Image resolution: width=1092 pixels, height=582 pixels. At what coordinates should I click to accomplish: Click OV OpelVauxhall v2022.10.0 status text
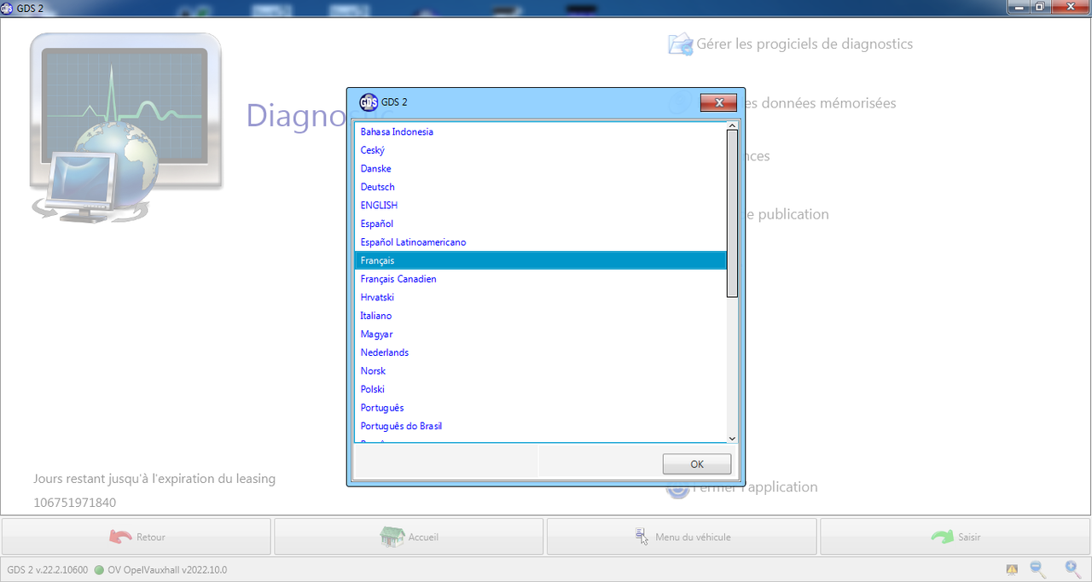pos(167,570)
